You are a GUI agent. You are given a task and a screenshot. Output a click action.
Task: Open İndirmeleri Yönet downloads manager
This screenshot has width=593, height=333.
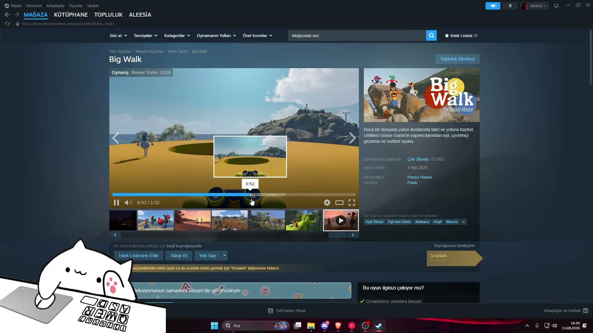(x=287, y=311)
